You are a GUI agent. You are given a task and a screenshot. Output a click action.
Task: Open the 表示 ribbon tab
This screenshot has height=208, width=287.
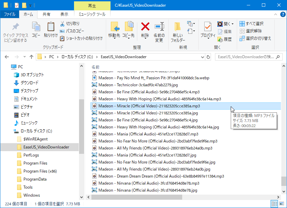[x=64, y=14]
